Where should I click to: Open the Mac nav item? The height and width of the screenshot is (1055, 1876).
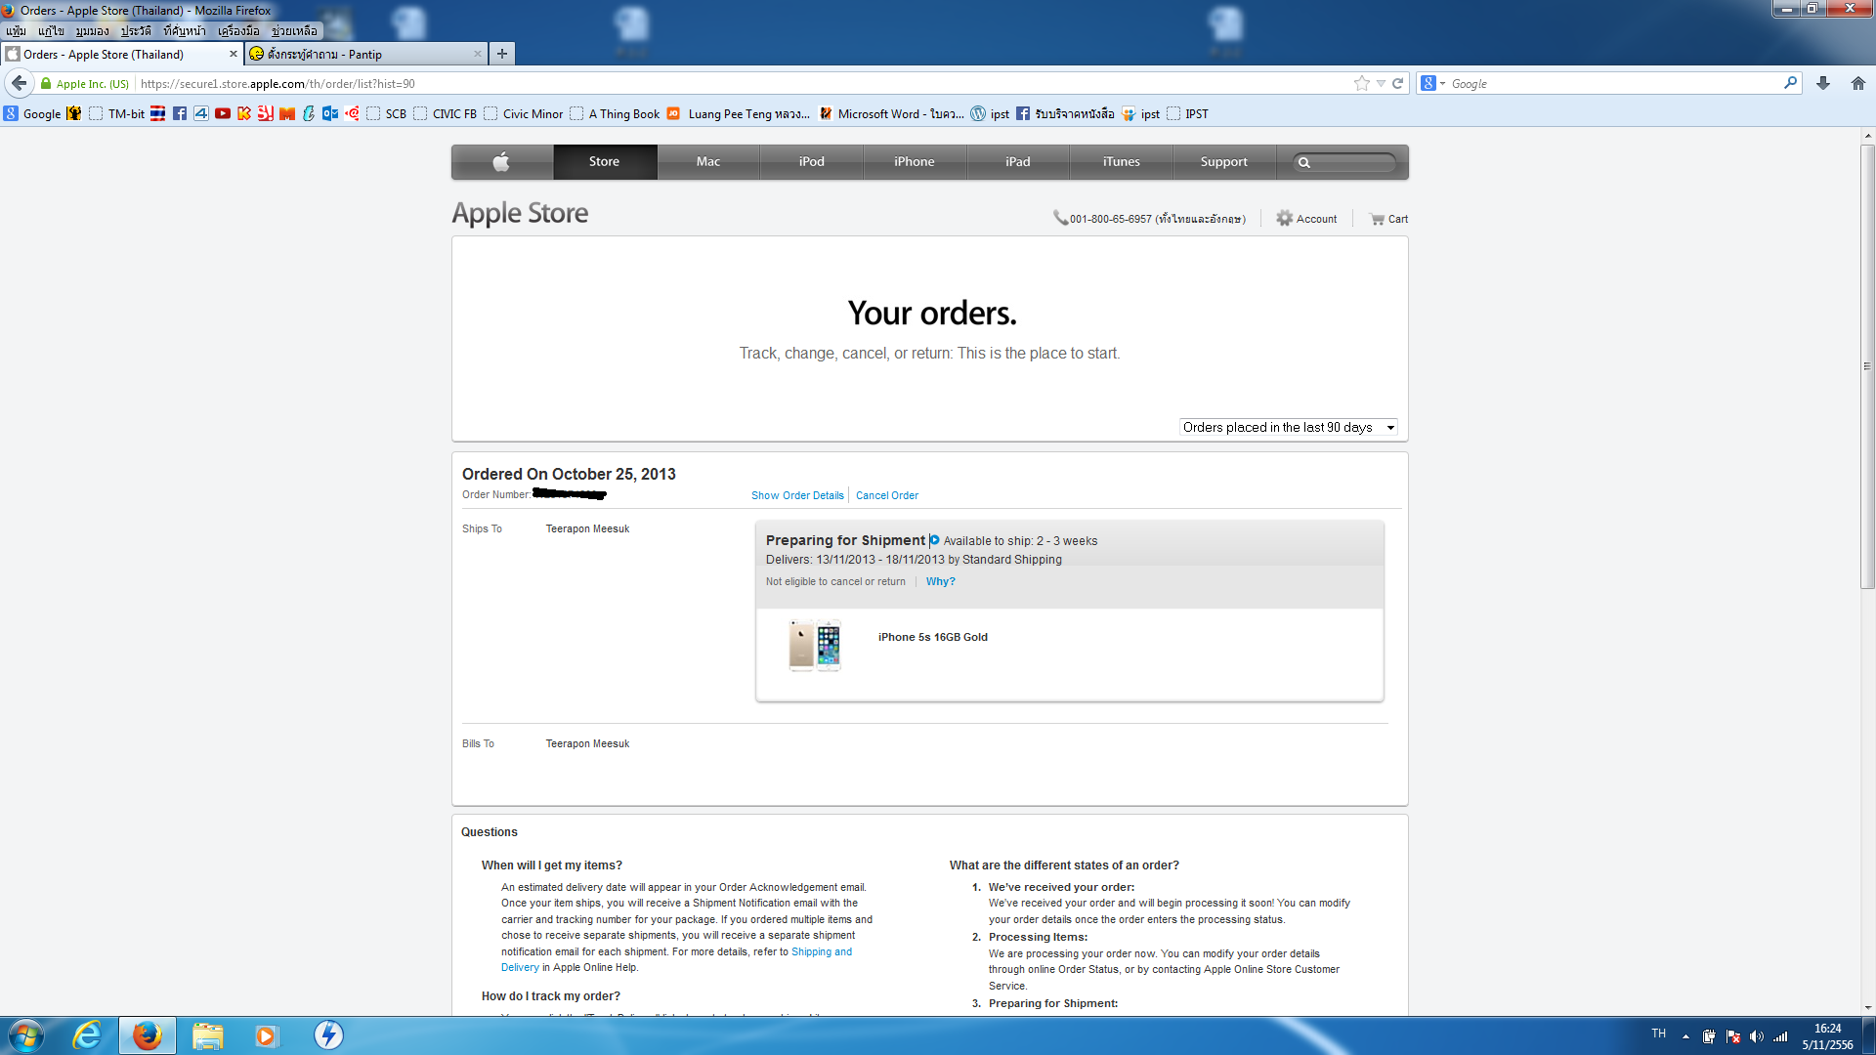click(708, 162)
